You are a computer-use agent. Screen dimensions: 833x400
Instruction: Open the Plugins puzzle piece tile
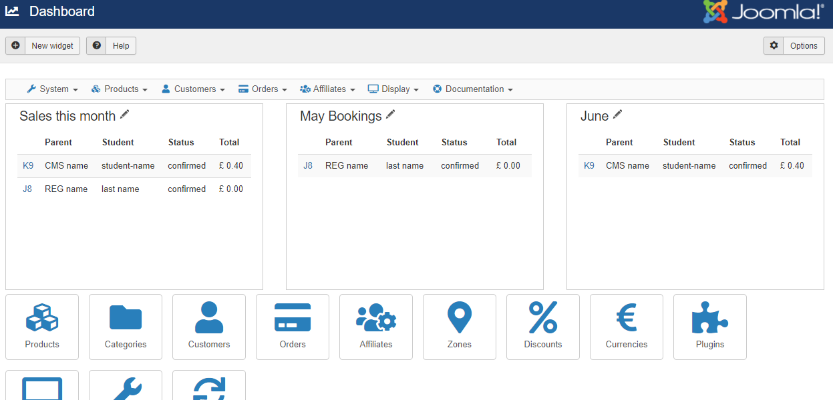coord(710,327)
